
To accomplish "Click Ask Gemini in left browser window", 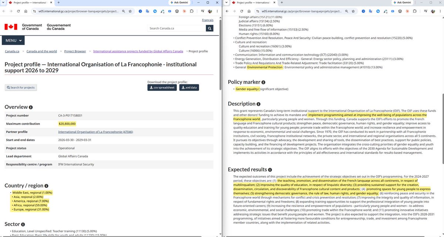I will (180, 2).
